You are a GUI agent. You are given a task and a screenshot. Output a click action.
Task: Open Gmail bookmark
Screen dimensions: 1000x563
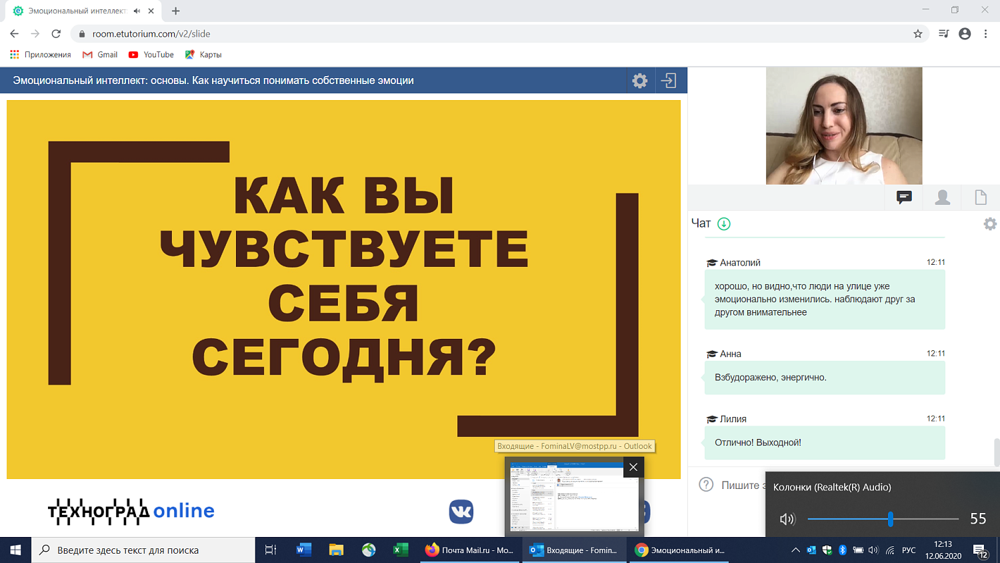(100, 55)
